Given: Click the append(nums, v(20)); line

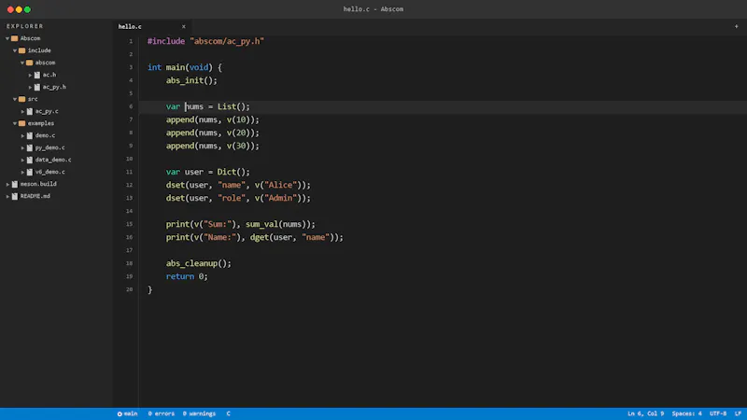Looking at the screenshot, I should pyautogui.click(x=213, y=133).
